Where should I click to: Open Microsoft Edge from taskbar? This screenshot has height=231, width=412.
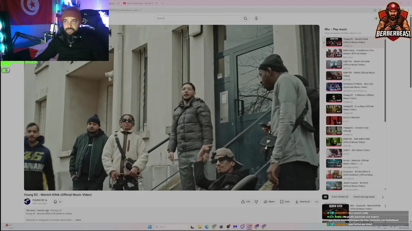pos(207,227)
